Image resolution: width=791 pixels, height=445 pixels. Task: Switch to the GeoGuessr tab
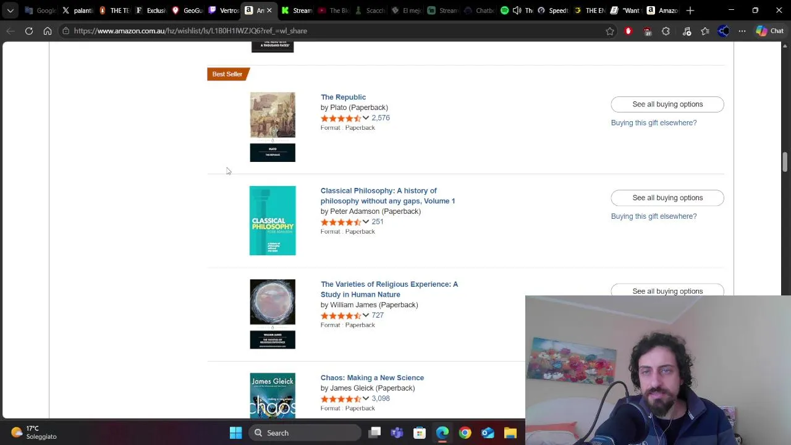click(x=188, y=11)
